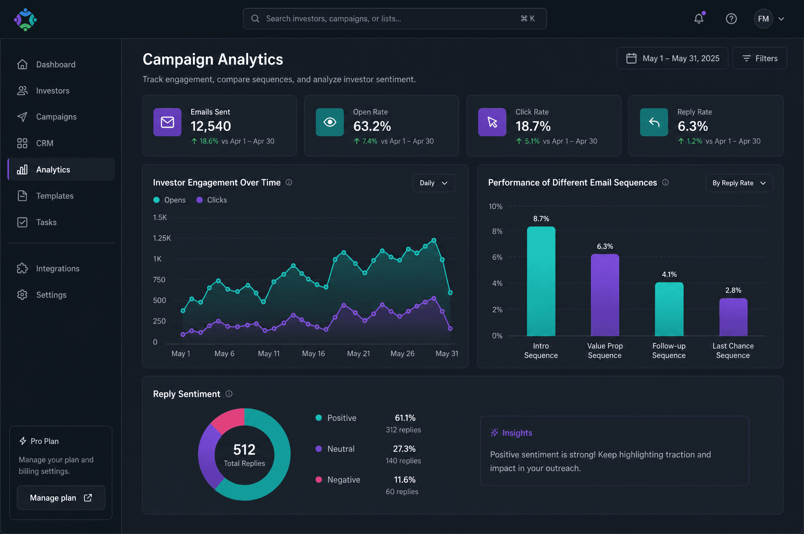The height and width of the screenshot is (534, 804).
Task: Click the external-link icon on Manage plan
Action: pyautogui.click(x=88, y=498)
